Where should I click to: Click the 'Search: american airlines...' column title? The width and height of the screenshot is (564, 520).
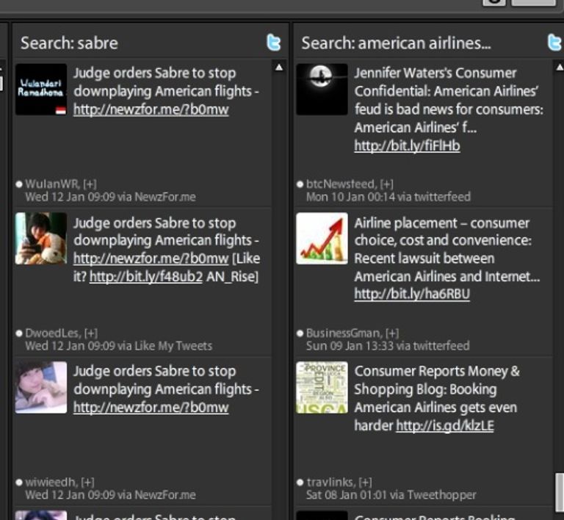point(396,43)
